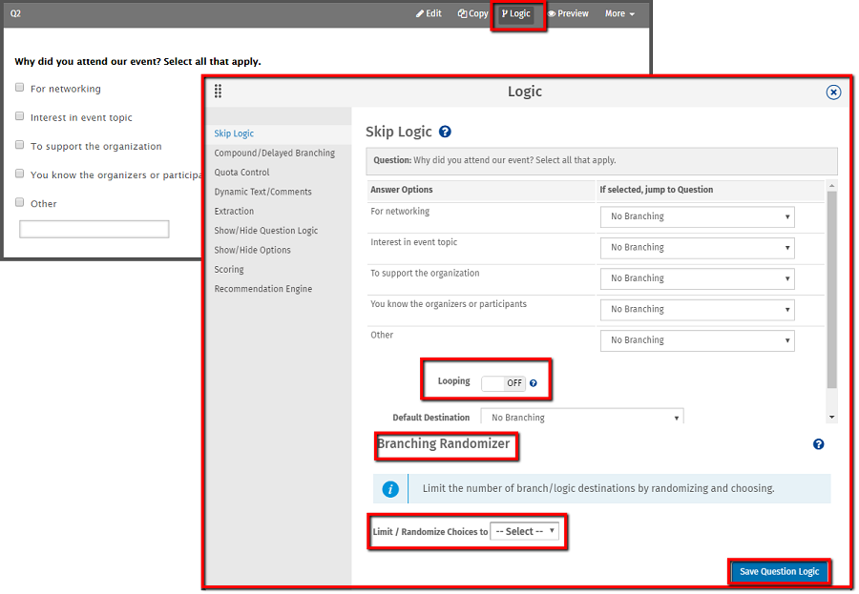Click the Save Question Logic button

(779, 571)
